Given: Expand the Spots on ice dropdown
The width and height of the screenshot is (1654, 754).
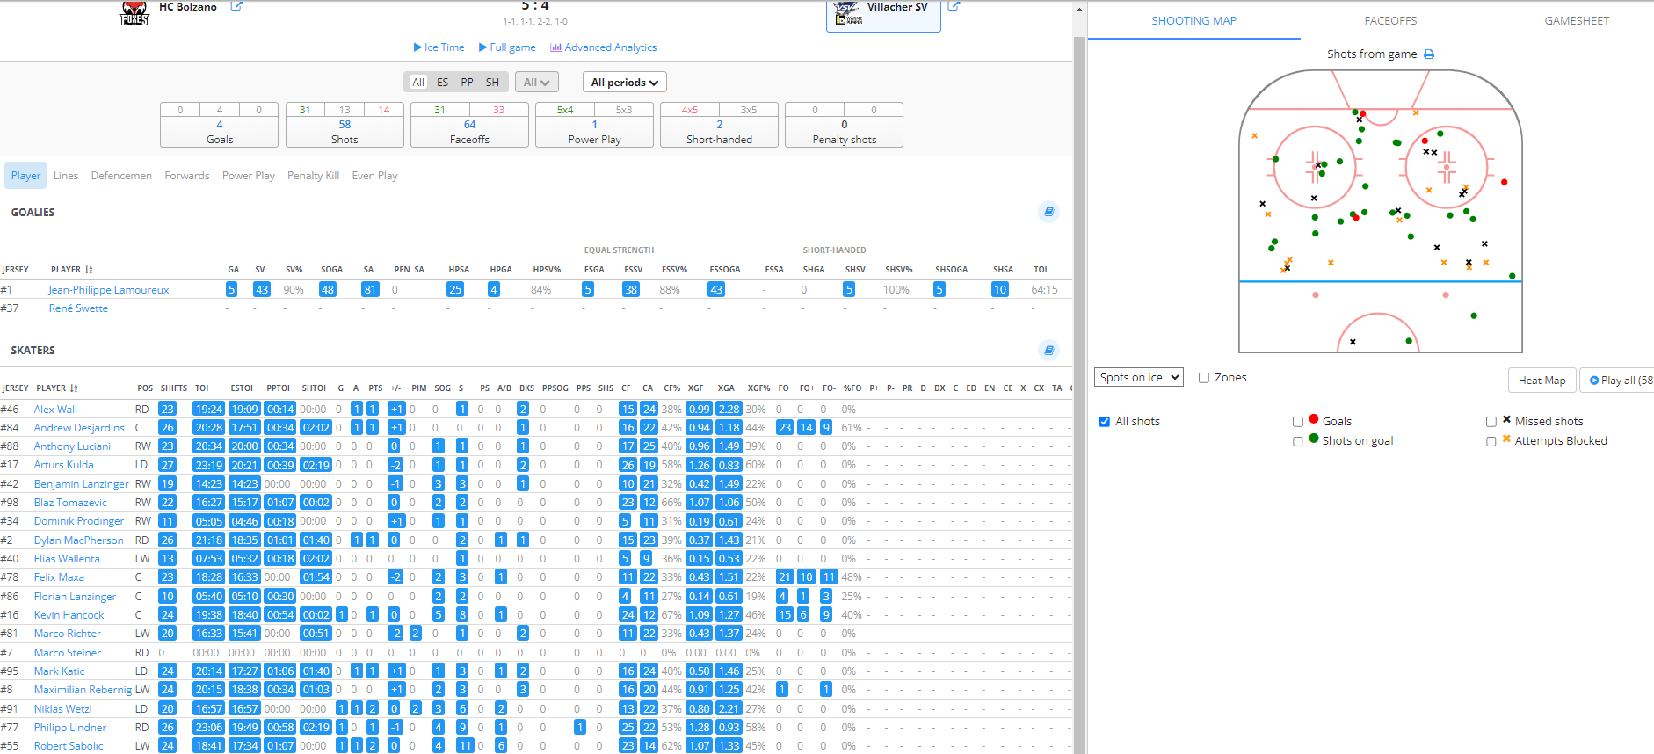Looking at the screenshot, I should [x=1139, y=377].
